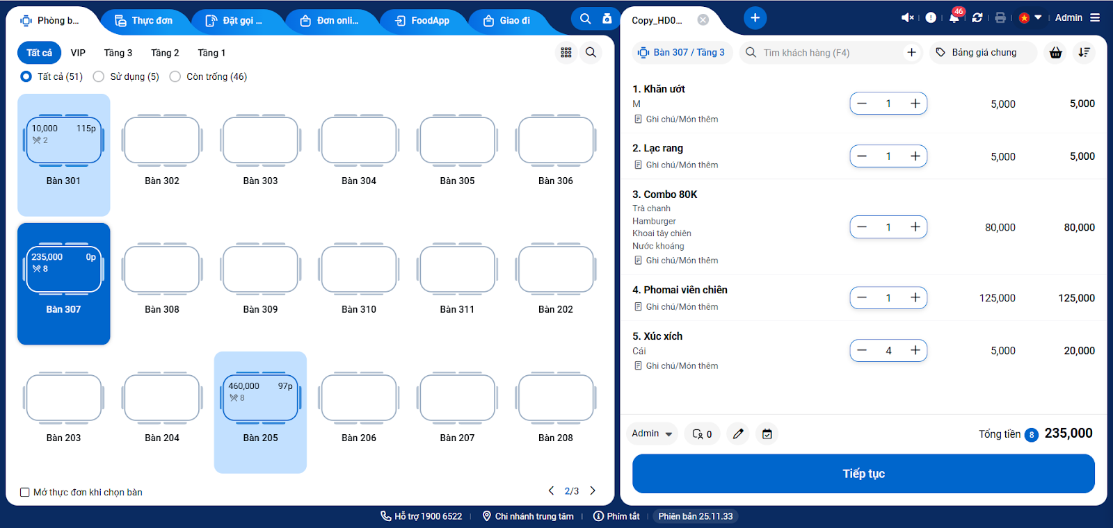Screen dimensions: 1113x528
Task: Close the Copy_HD0... order tab
Action: pos(703,20)
